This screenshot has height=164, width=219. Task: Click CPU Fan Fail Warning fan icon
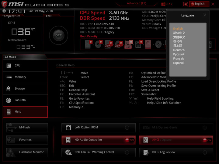point(68,152)
